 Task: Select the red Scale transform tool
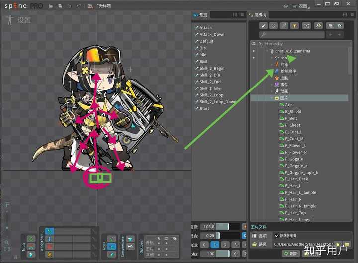(50, 247)
